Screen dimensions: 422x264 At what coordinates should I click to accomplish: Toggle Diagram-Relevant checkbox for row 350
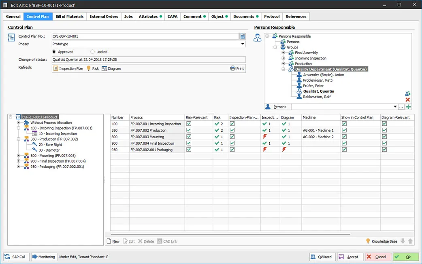click(x=384, y=130)
